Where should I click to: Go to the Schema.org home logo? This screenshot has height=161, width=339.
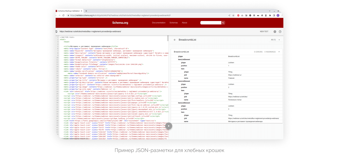pos(120,23)
